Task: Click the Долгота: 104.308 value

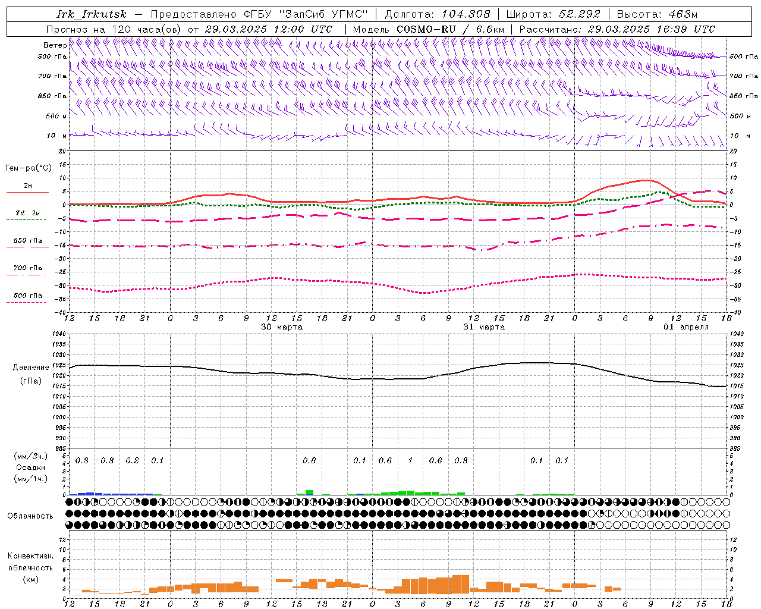Action: (x=438, y=14)
